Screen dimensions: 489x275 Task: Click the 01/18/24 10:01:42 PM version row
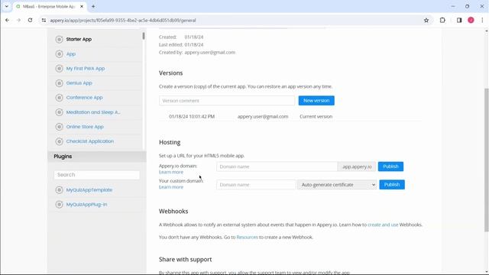click(290, 116)
